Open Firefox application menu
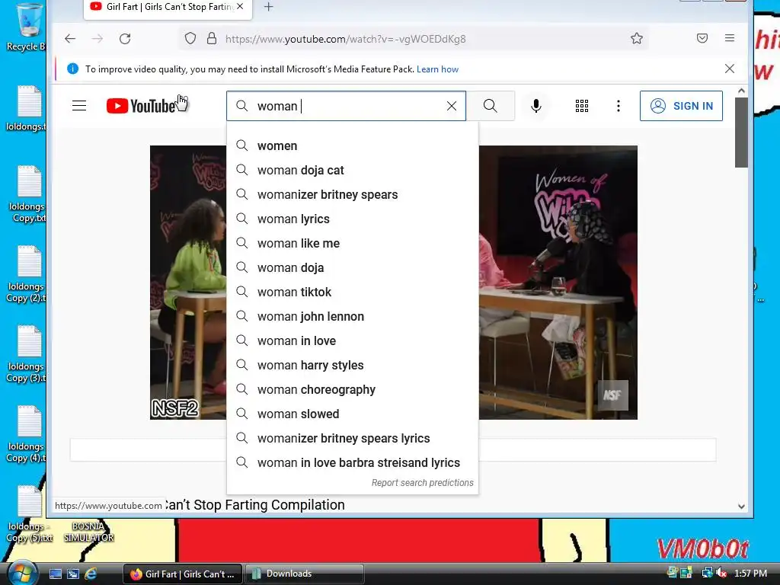This screenshot has height=585, width=780. 730,38
